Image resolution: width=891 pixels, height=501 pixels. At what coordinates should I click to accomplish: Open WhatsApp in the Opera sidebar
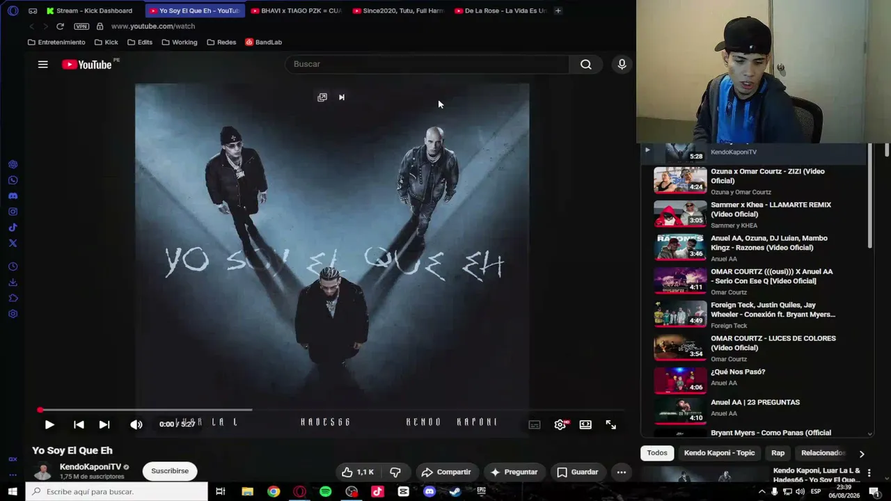[x=13, y=180]
